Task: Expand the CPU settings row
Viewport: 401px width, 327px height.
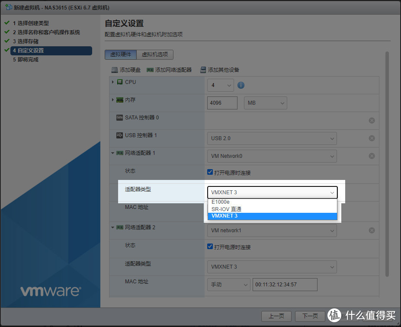Action: [x=113, y=82]
